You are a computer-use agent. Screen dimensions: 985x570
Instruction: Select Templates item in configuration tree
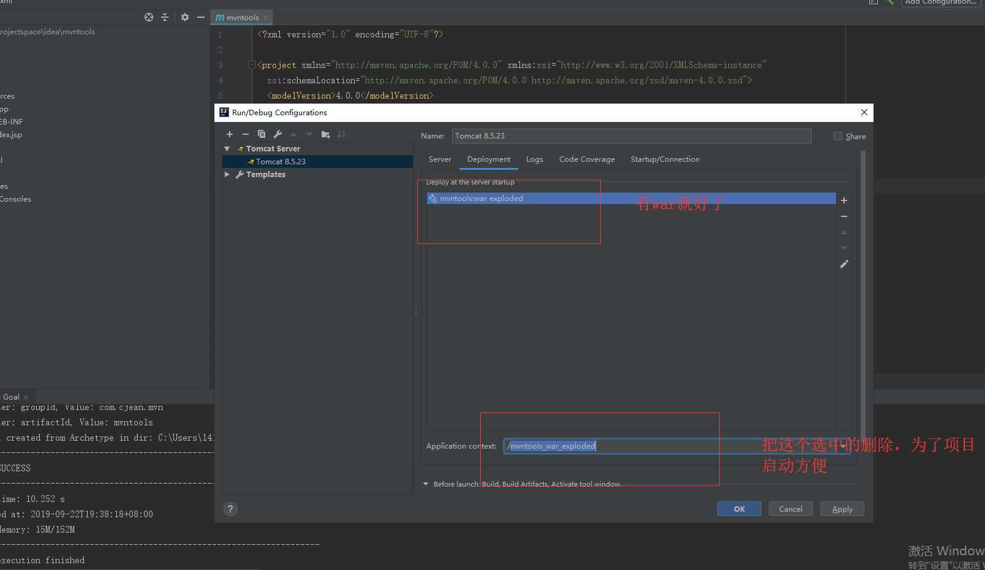pyautogui.click(x=266, y=175)
